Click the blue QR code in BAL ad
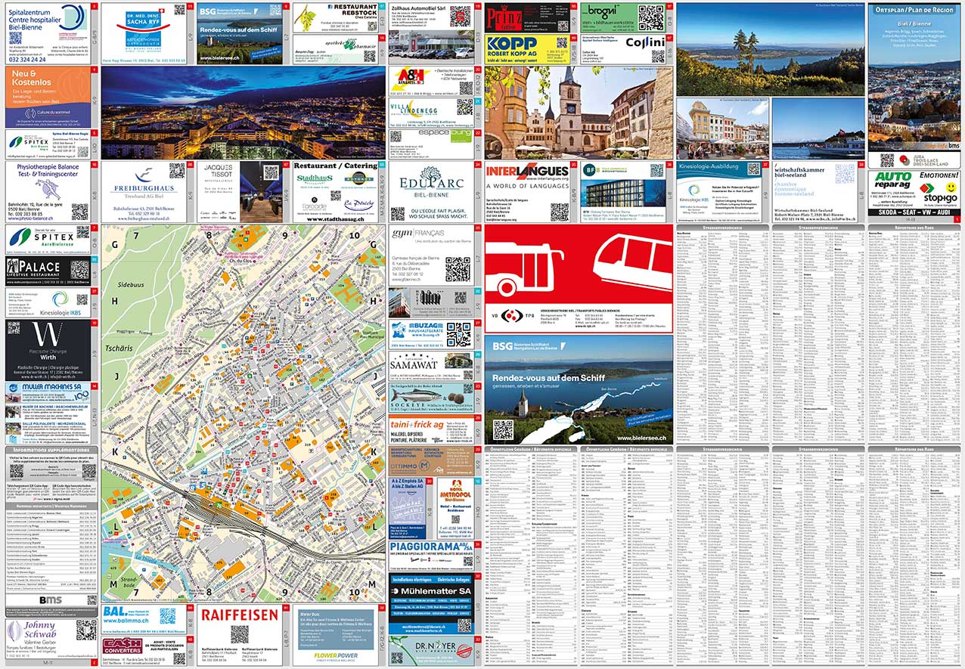Image resolution: width=965 pixels, height=669 pixels. pos(166,615)
